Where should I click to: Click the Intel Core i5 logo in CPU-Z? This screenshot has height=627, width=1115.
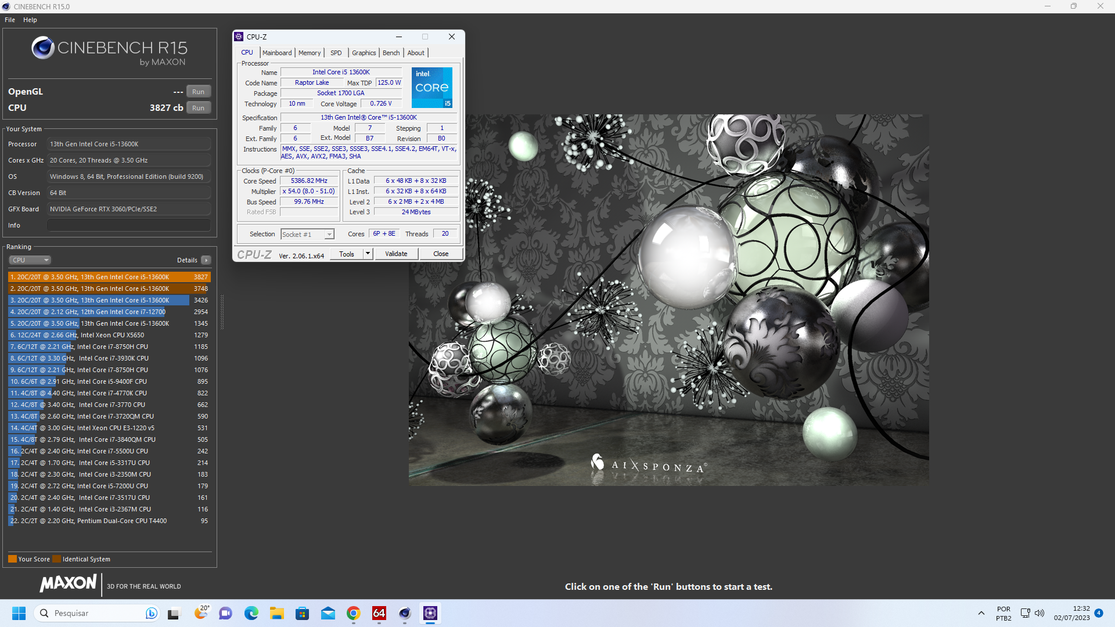point(432,88)
